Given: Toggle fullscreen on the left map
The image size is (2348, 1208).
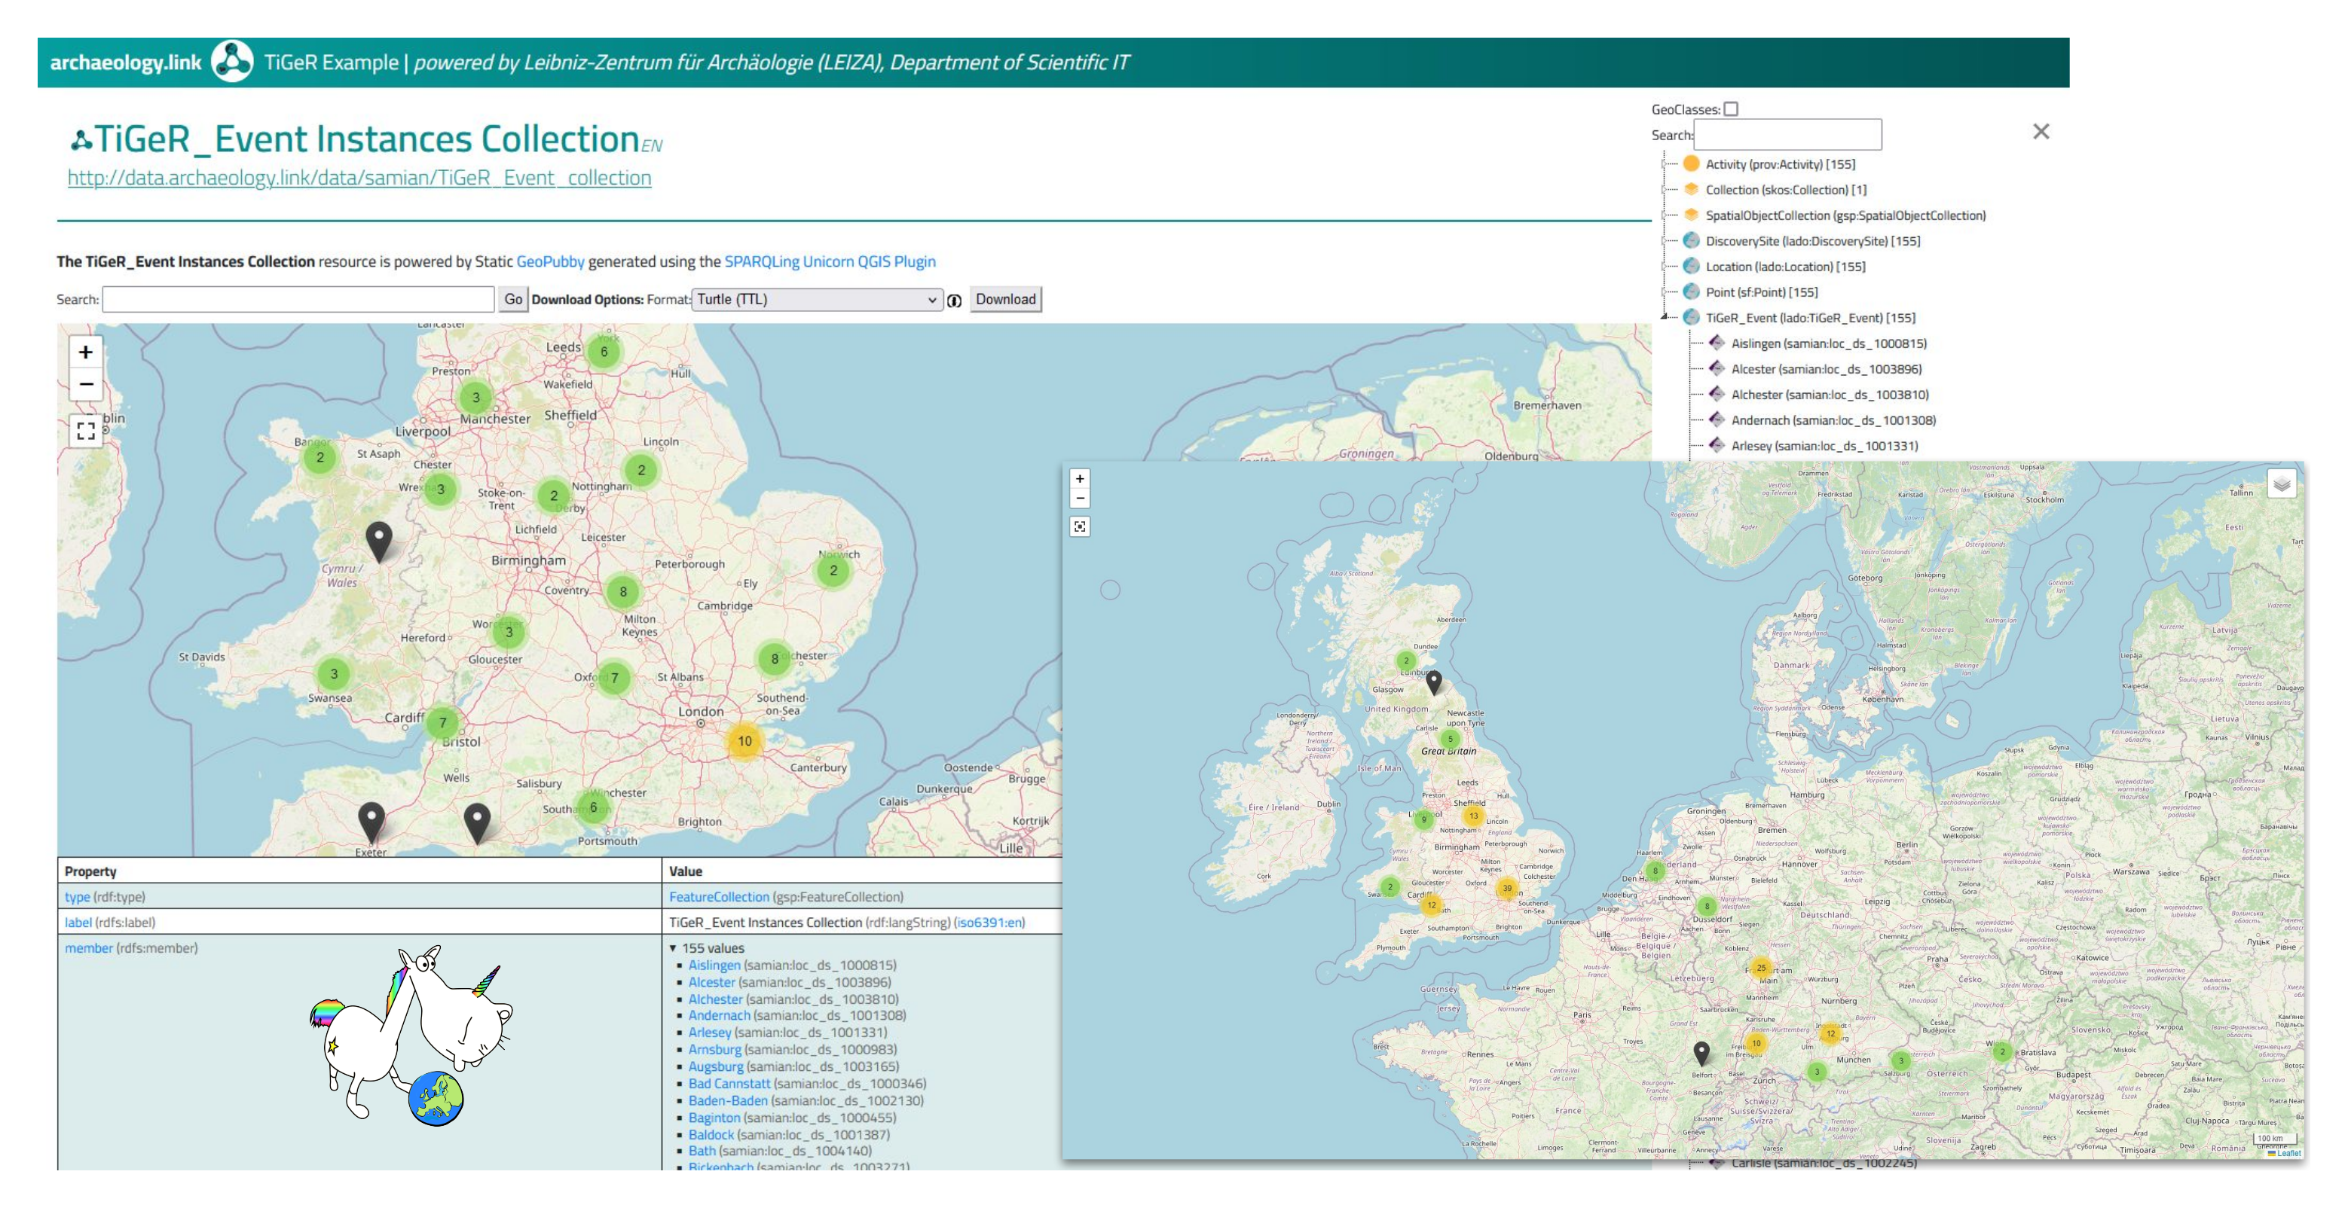Looking at the screenshot, I should pyautogui.click(x=86, y=430).
